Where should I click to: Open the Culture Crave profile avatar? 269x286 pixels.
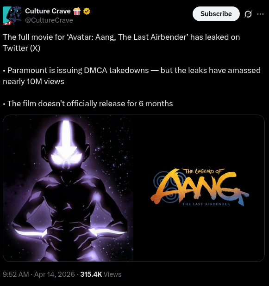point(12,16)
